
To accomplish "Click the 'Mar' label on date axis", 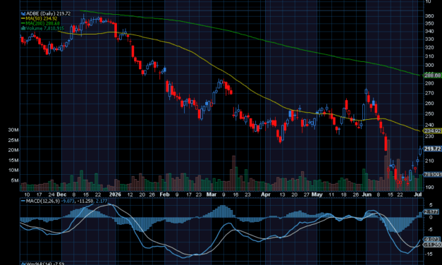I will click(211, 195).
